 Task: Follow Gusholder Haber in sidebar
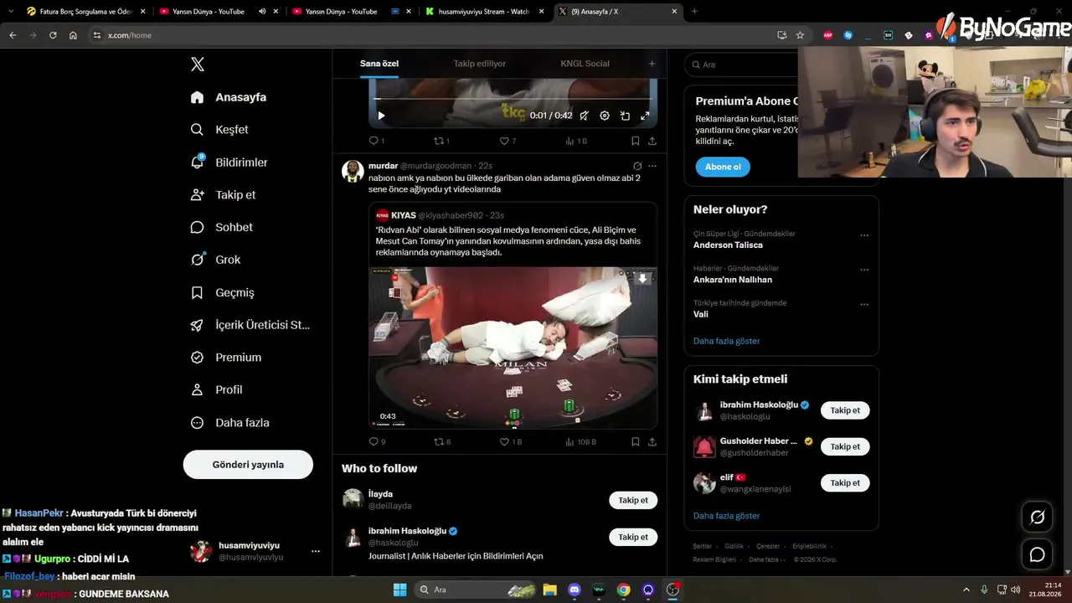click(845, 446)
